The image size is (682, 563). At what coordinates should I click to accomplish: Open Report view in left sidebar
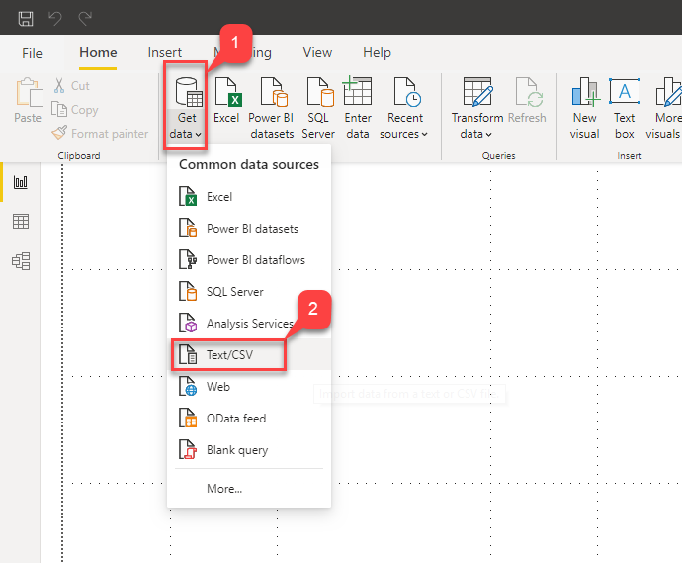[20, 182]
